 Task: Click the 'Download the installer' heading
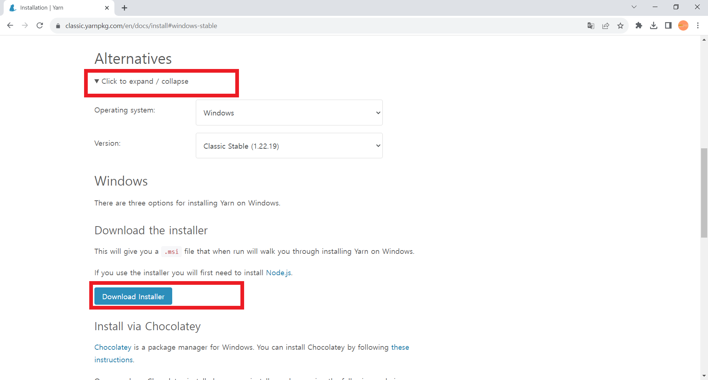click(151, 230)
